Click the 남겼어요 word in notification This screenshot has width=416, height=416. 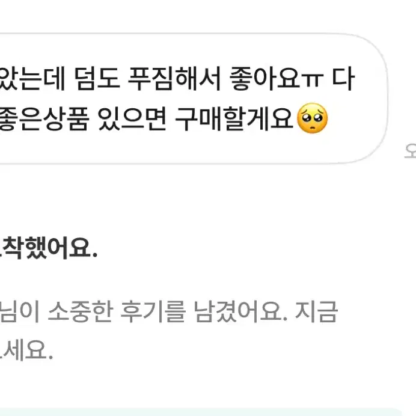[x=240, y=311]
